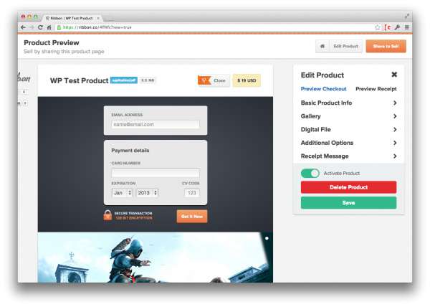
Task: Click the white gallery dot on the image
Action: click(267, 238)
